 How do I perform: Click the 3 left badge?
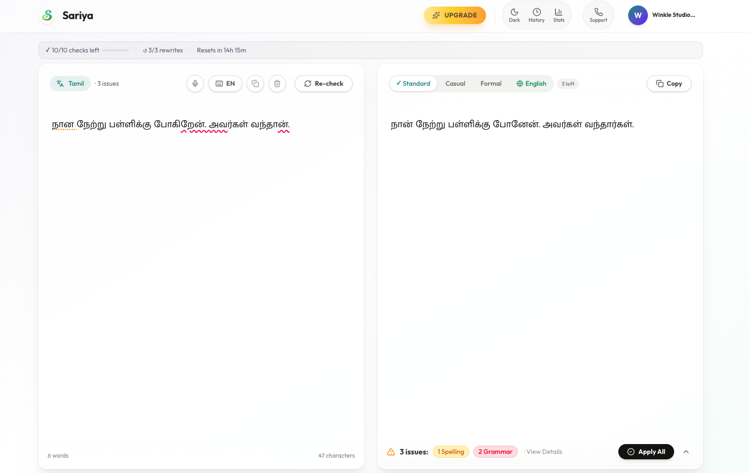click(x=568, y=84)
